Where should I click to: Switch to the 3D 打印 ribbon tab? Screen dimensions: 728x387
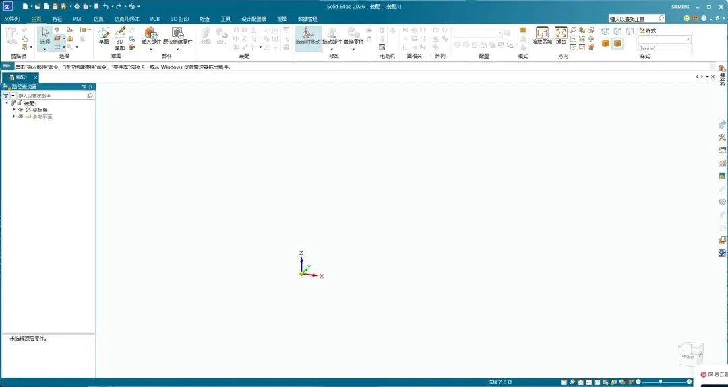tap(180, 19)
